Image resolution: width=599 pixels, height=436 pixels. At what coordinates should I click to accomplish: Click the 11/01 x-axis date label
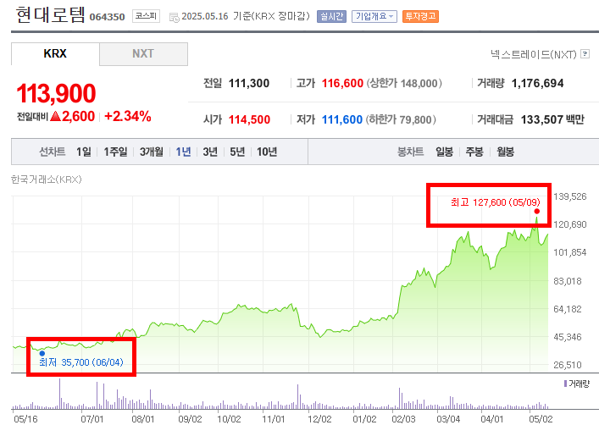pos(274,419)
